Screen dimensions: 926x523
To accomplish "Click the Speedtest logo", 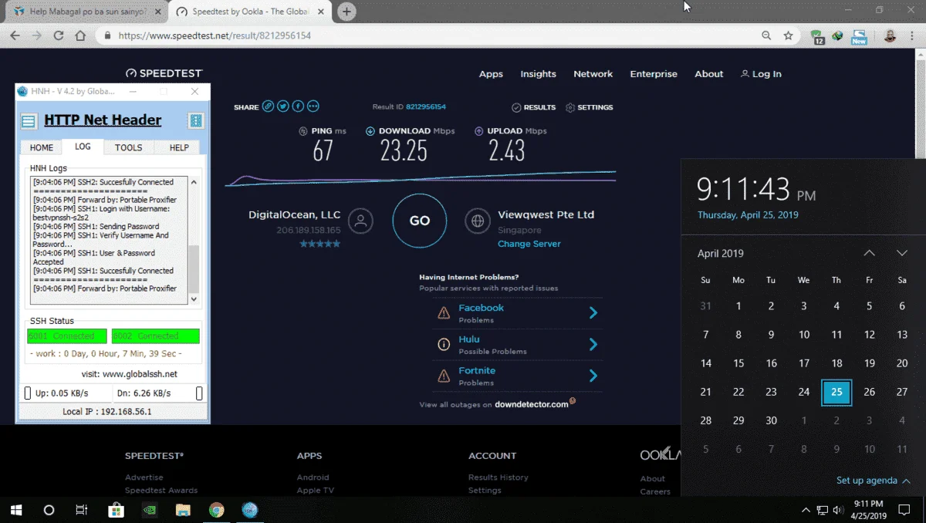I will 164,73.
